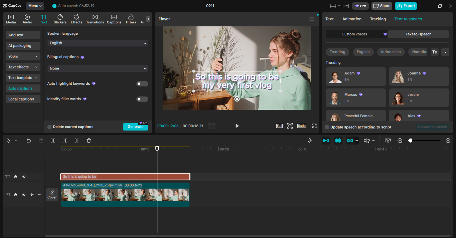This screenshot has width=456, height=238.
Task: Select the Effects panel
Action: [76, 19]
